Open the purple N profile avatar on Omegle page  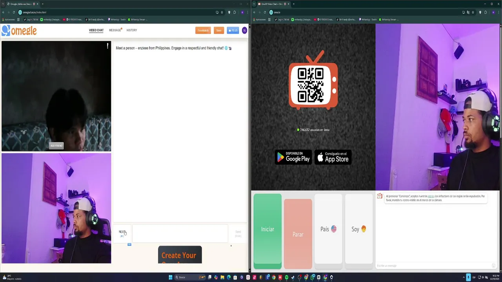click(244, 30)
